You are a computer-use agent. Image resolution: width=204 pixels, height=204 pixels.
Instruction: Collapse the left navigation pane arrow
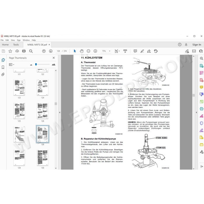pyautogui.click(x=59, y=112)
